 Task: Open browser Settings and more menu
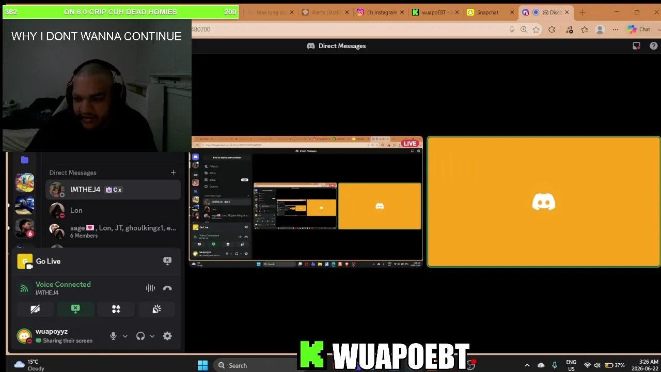coord(616,29)
